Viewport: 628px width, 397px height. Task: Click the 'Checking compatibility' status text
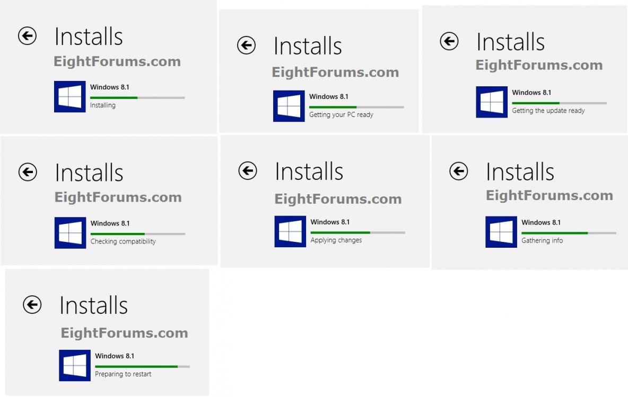pyautogui.click(x=123, y=241)
